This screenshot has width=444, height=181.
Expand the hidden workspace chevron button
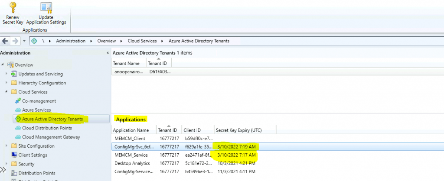(x=3, y=169)
